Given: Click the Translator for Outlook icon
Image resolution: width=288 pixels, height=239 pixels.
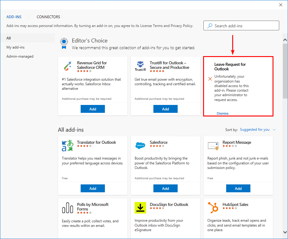Looking at the screenshot, I should point(68,146).
